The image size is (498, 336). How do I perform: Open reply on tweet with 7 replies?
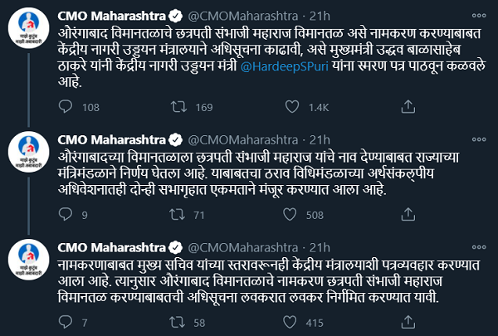coord(65,321)
